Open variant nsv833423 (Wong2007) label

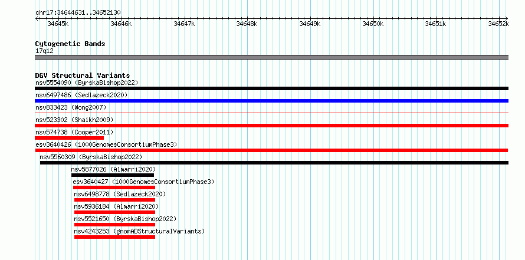(x=71, y=107)
